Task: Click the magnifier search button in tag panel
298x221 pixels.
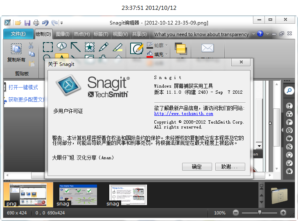Action: point(289,90)
